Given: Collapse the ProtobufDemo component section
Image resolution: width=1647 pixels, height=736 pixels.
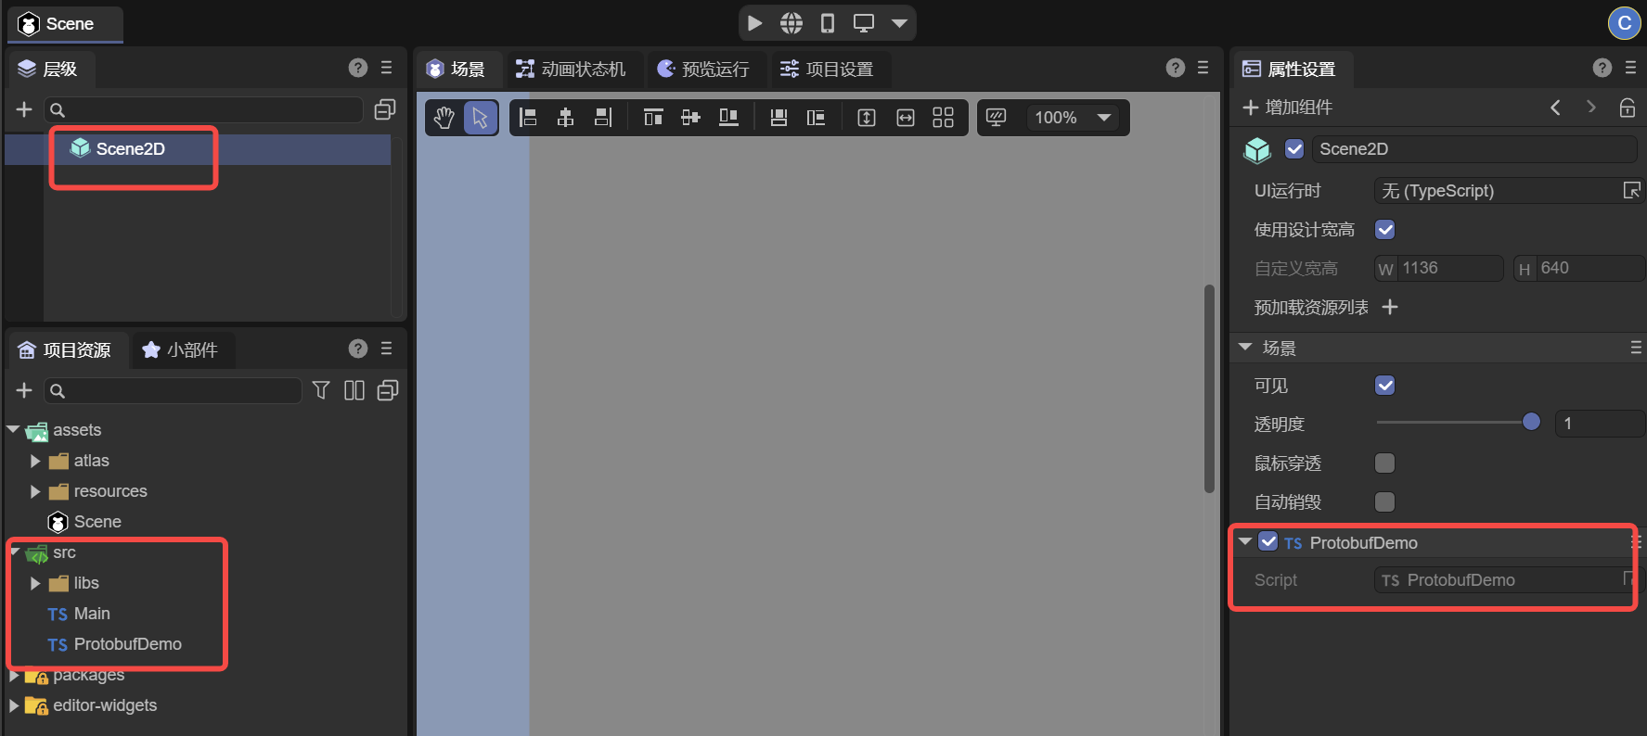Looking at the screenshot, I should pos(1245,542).
